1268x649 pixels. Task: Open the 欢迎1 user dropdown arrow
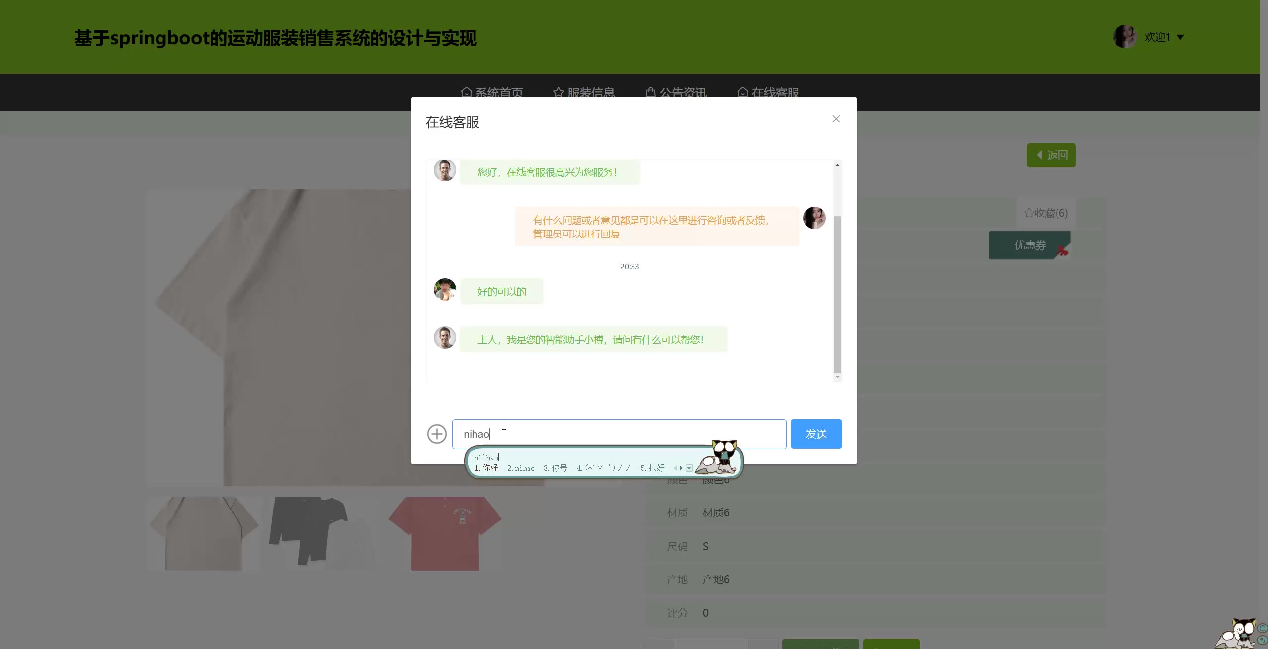[x=1180, y=37]
